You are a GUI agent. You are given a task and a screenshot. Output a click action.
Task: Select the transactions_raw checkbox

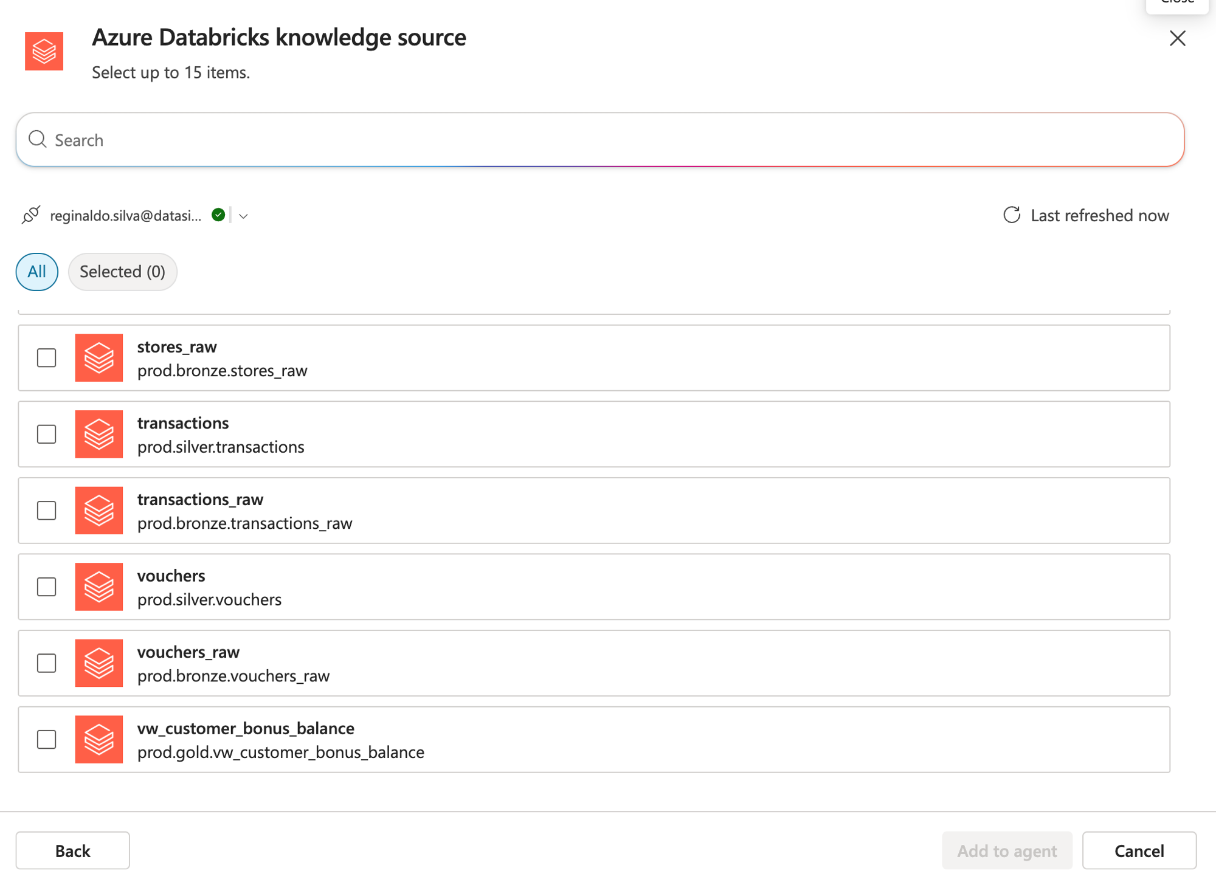[47, 511]
